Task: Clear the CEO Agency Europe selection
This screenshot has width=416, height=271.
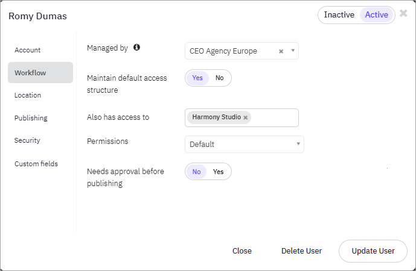Action: coord(281,51)
